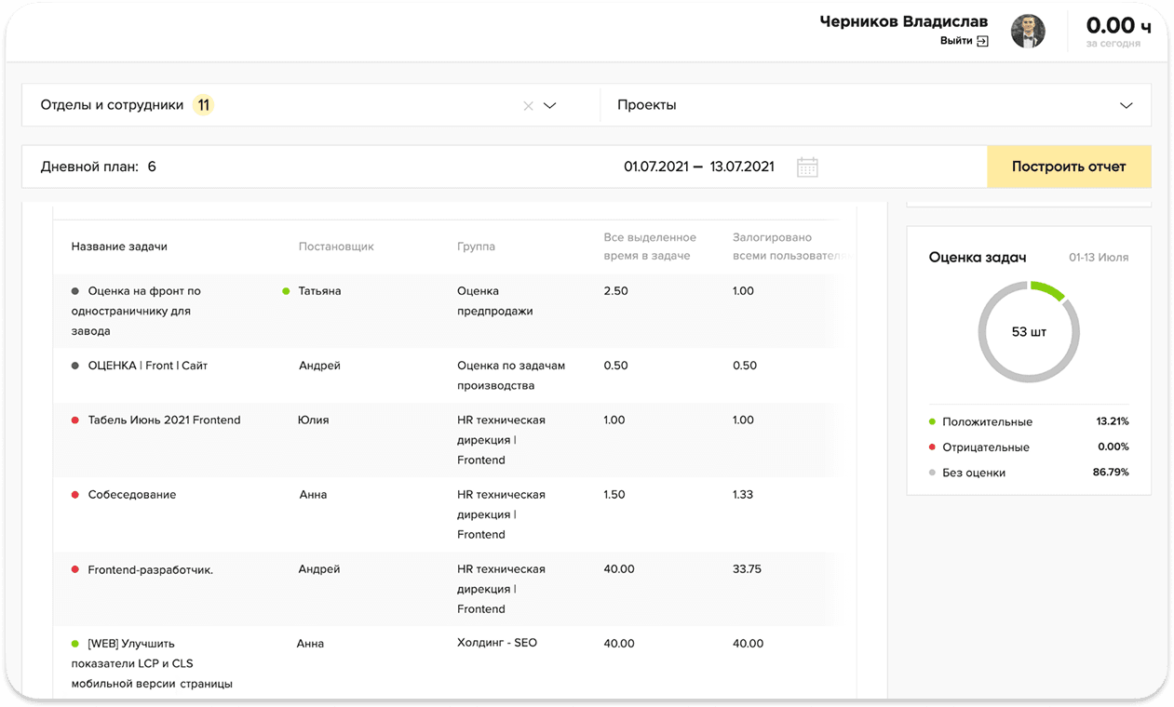This screenshot has width=1174, height=707.
Task: Click red Отрицательные legend marker
Action: pos(933,447)
